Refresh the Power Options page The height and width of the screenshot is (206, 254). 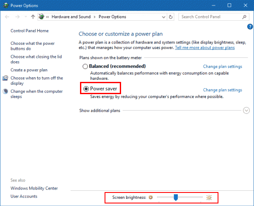[x=171, y=17]
